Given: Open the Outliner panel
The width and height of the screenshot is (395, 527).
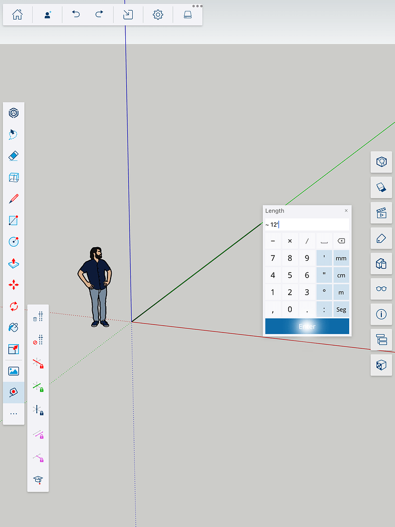Looking at the screenshot, I should 381,340.
